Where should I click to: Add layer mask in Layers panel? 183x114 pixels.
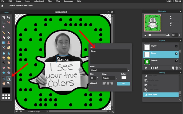point(152,68)
